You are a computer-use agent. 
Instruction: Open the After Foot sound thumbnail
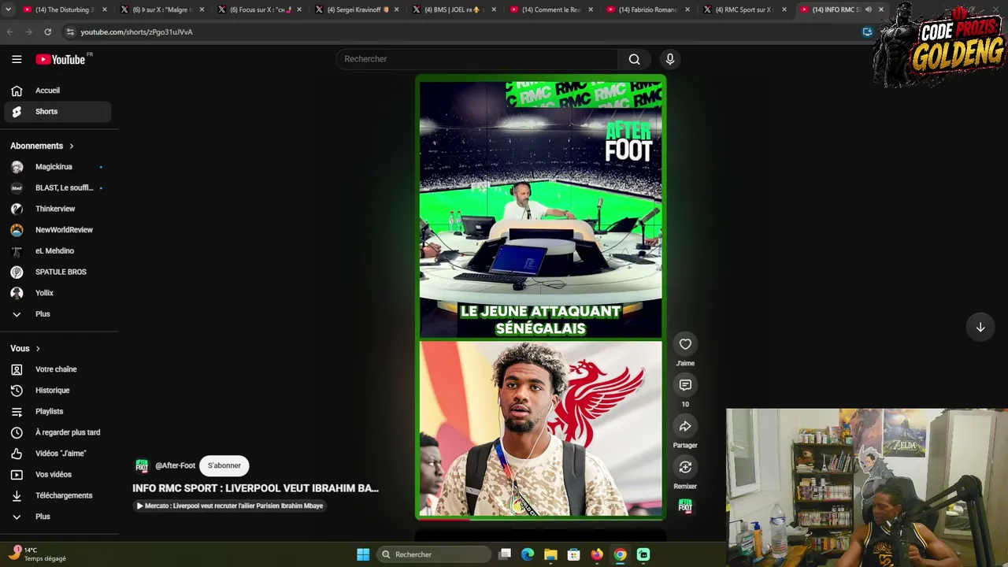point(685,506)
